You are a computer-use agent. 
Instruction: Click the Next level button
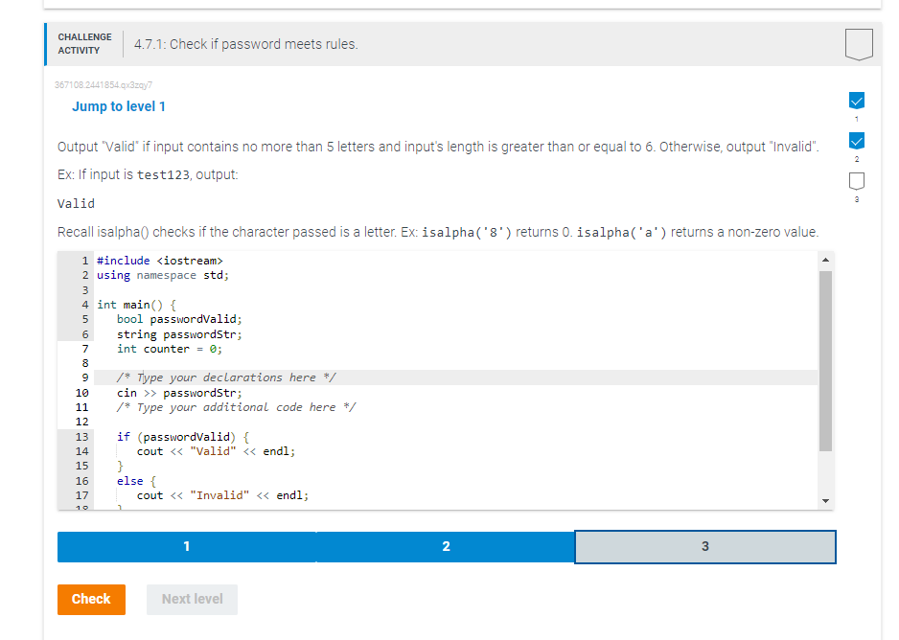192,599
